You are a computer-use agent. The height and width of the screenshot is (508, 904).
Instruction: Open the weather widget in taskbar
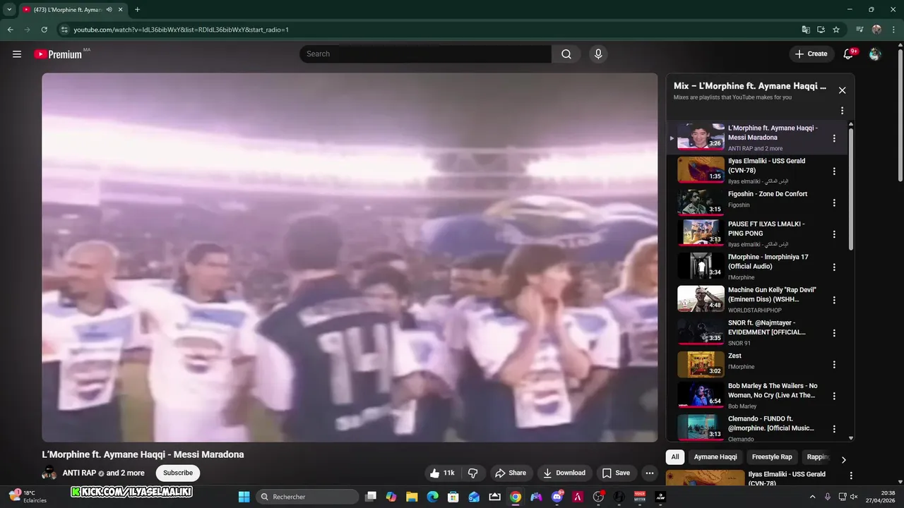click(x=28, y=497)
